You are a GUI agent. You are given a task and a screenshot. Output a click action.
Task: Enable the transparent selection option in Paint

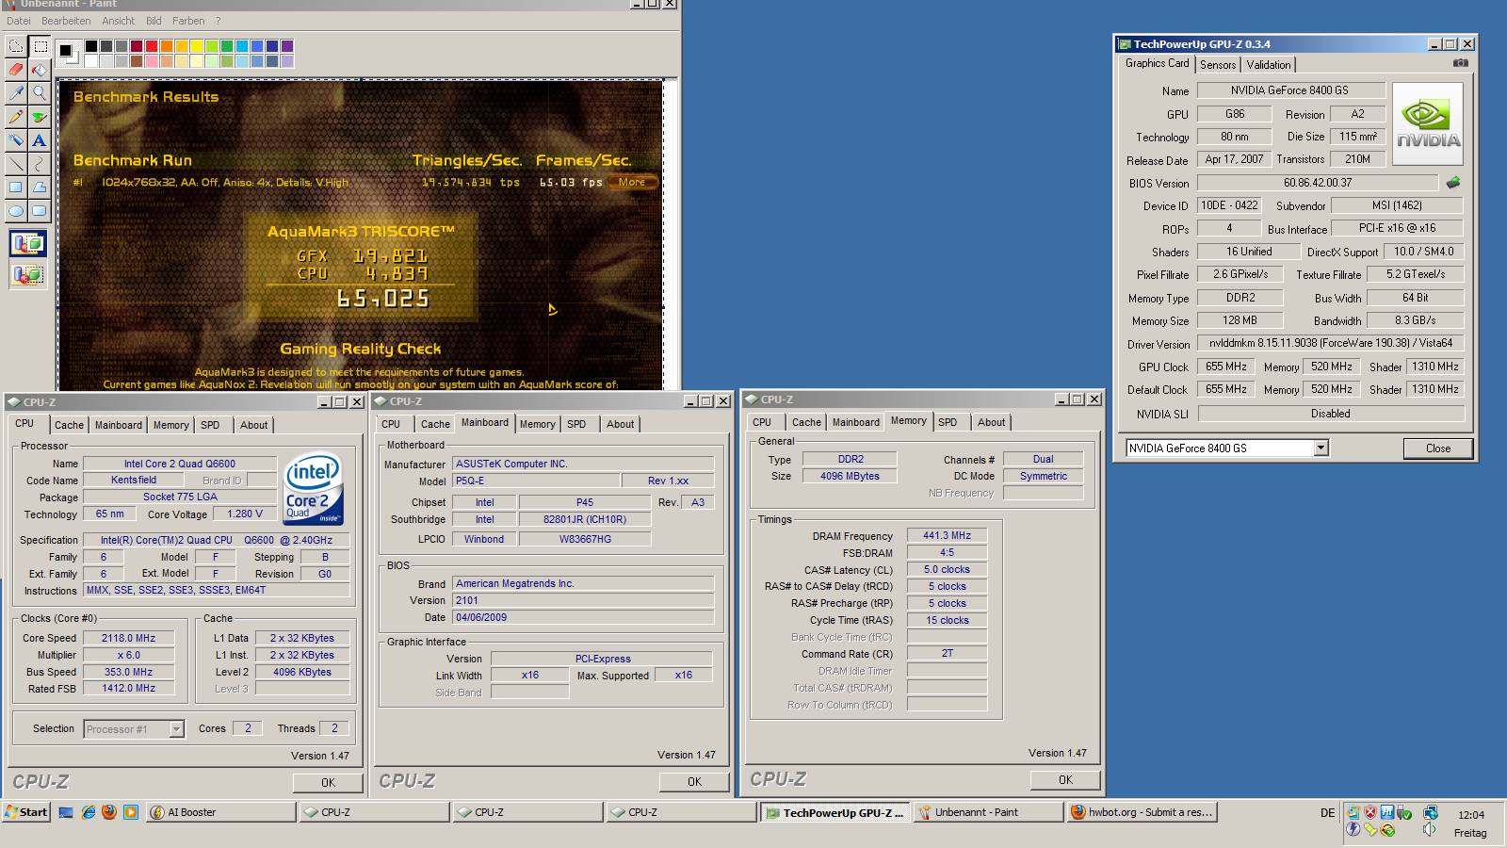(28, 275)
